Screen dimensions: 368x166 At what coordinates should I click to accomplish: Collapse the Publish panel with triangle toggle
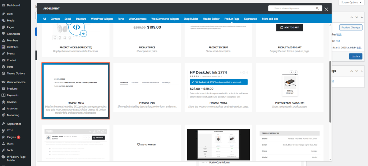pyautogui.click(x=362, y=17)
